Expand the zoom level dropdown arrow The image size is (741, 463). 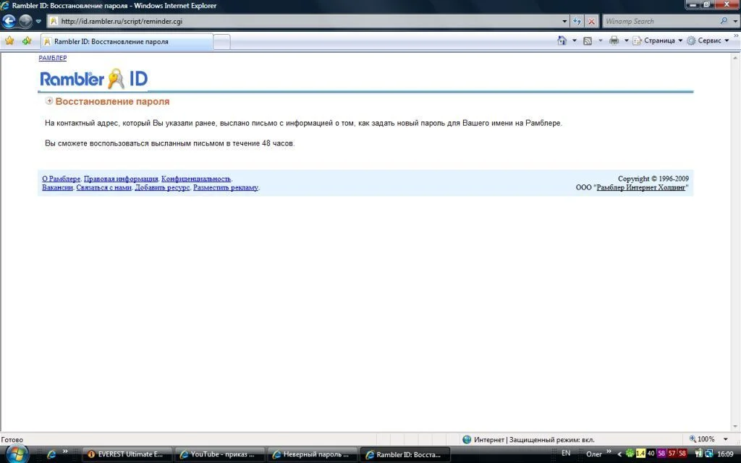click(725, 439)
